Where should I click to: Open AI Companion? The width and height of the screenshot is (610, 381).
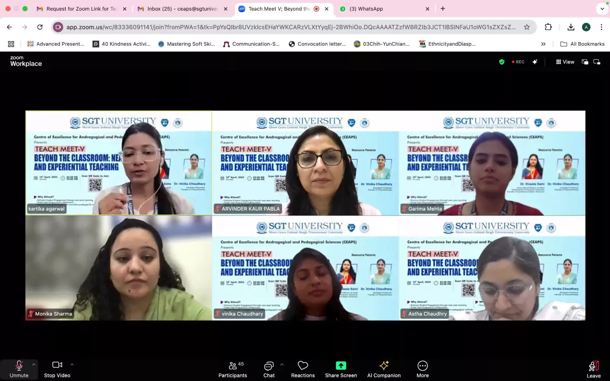[384, 369]
